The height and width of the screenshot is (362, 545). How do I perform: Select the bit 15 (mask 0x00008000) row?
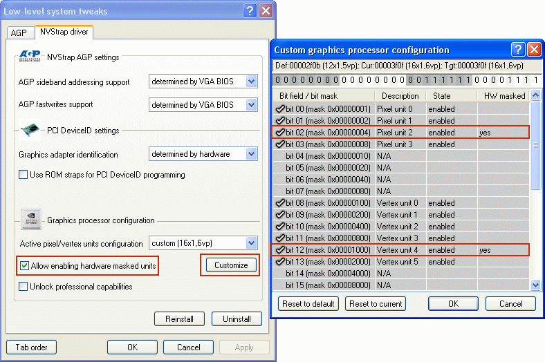pos(401,285)
